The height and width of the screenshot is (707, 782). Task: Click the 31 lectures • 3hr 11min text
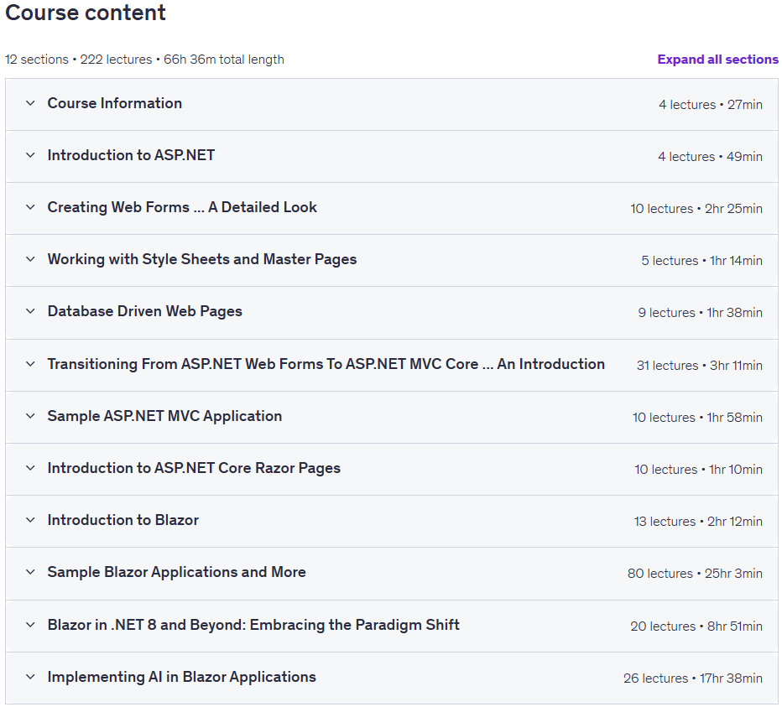click(699, 366)
